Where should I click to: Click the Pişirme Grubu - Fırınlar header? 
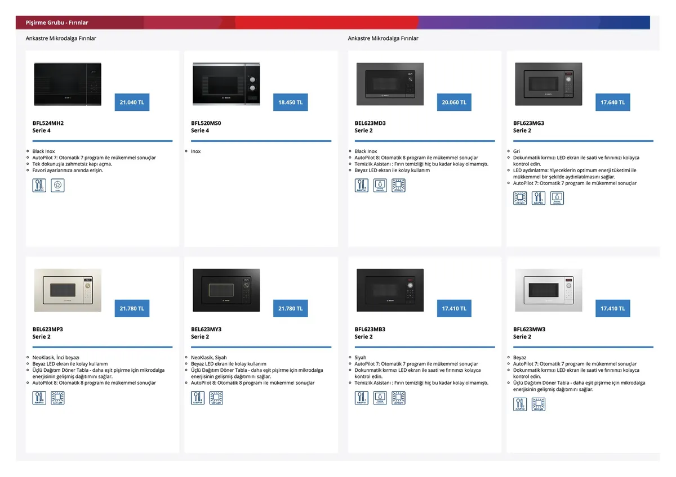(x=57, y=22)
